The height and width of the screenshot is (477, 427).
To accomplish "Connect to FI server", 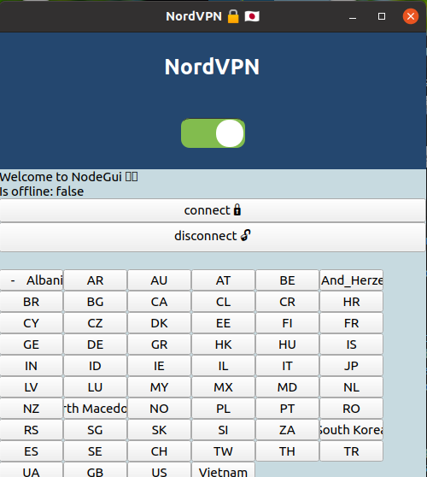I will (x=287, y=323).
